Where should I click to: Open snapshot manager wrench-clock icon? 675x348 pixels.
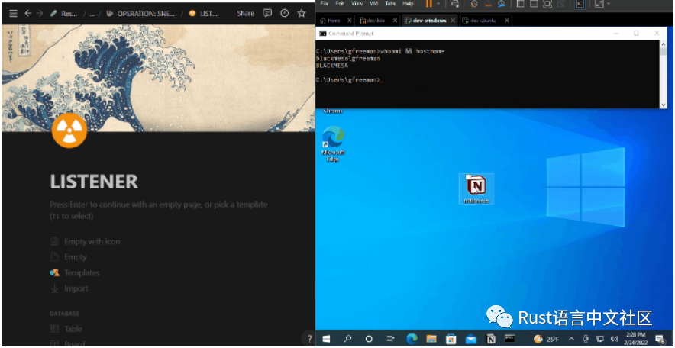click(x=502, y=4)
